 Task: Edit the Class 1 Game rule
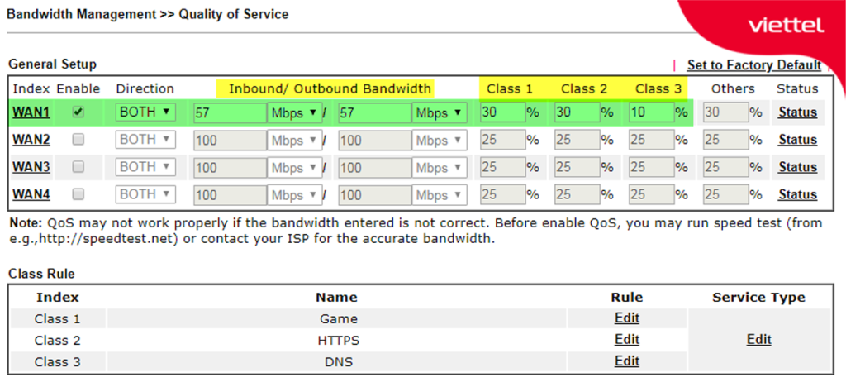point(626,318)
